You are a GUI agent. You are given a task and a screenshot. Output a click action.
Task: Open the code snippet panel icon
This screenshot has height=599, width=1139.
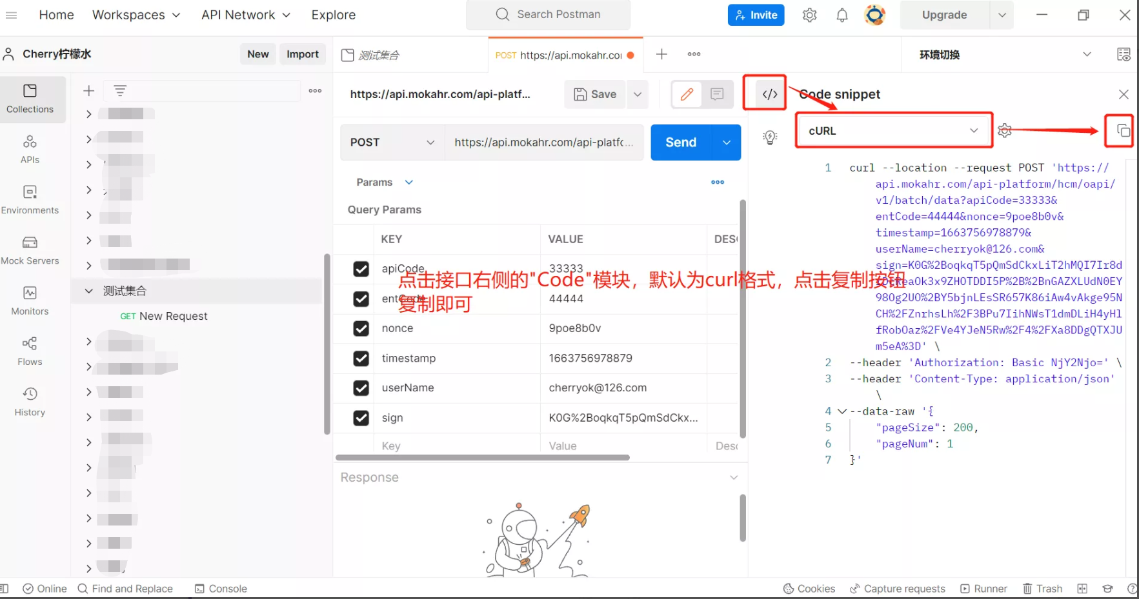click(770, 94)
